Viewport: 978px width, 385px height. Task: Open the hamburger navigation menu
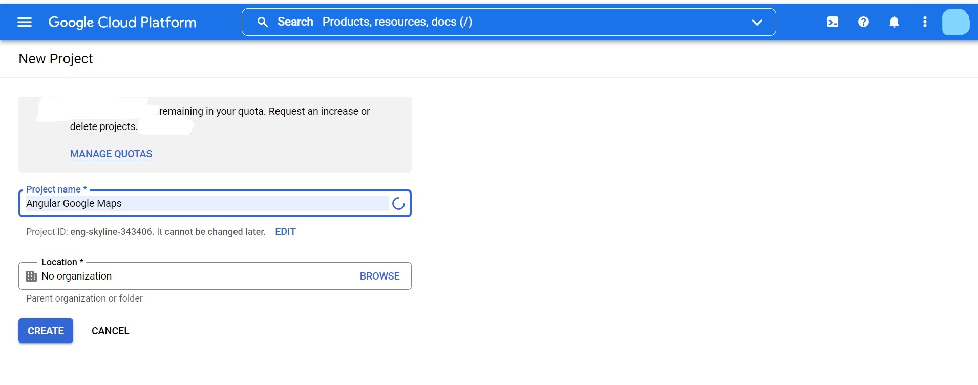point(25,22)
